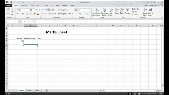Switch to the REVIEW tab
The height and width of the screenshot is (95, 169).
pyautogui.click(x=65, y=6)
